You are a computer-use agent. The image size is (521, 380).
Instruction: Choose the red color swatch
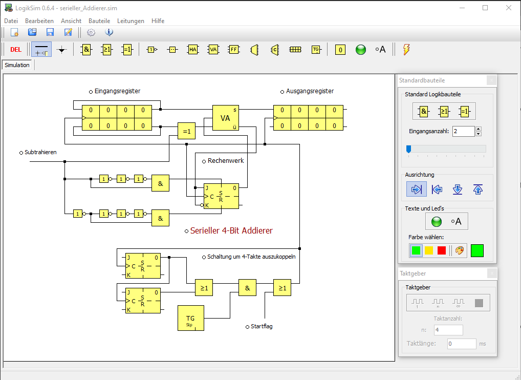click(x=442, y=250)
